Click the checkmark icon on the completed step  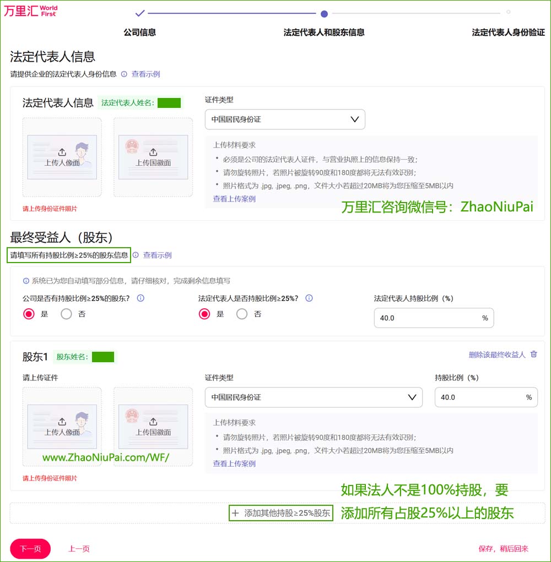(139, 12)
